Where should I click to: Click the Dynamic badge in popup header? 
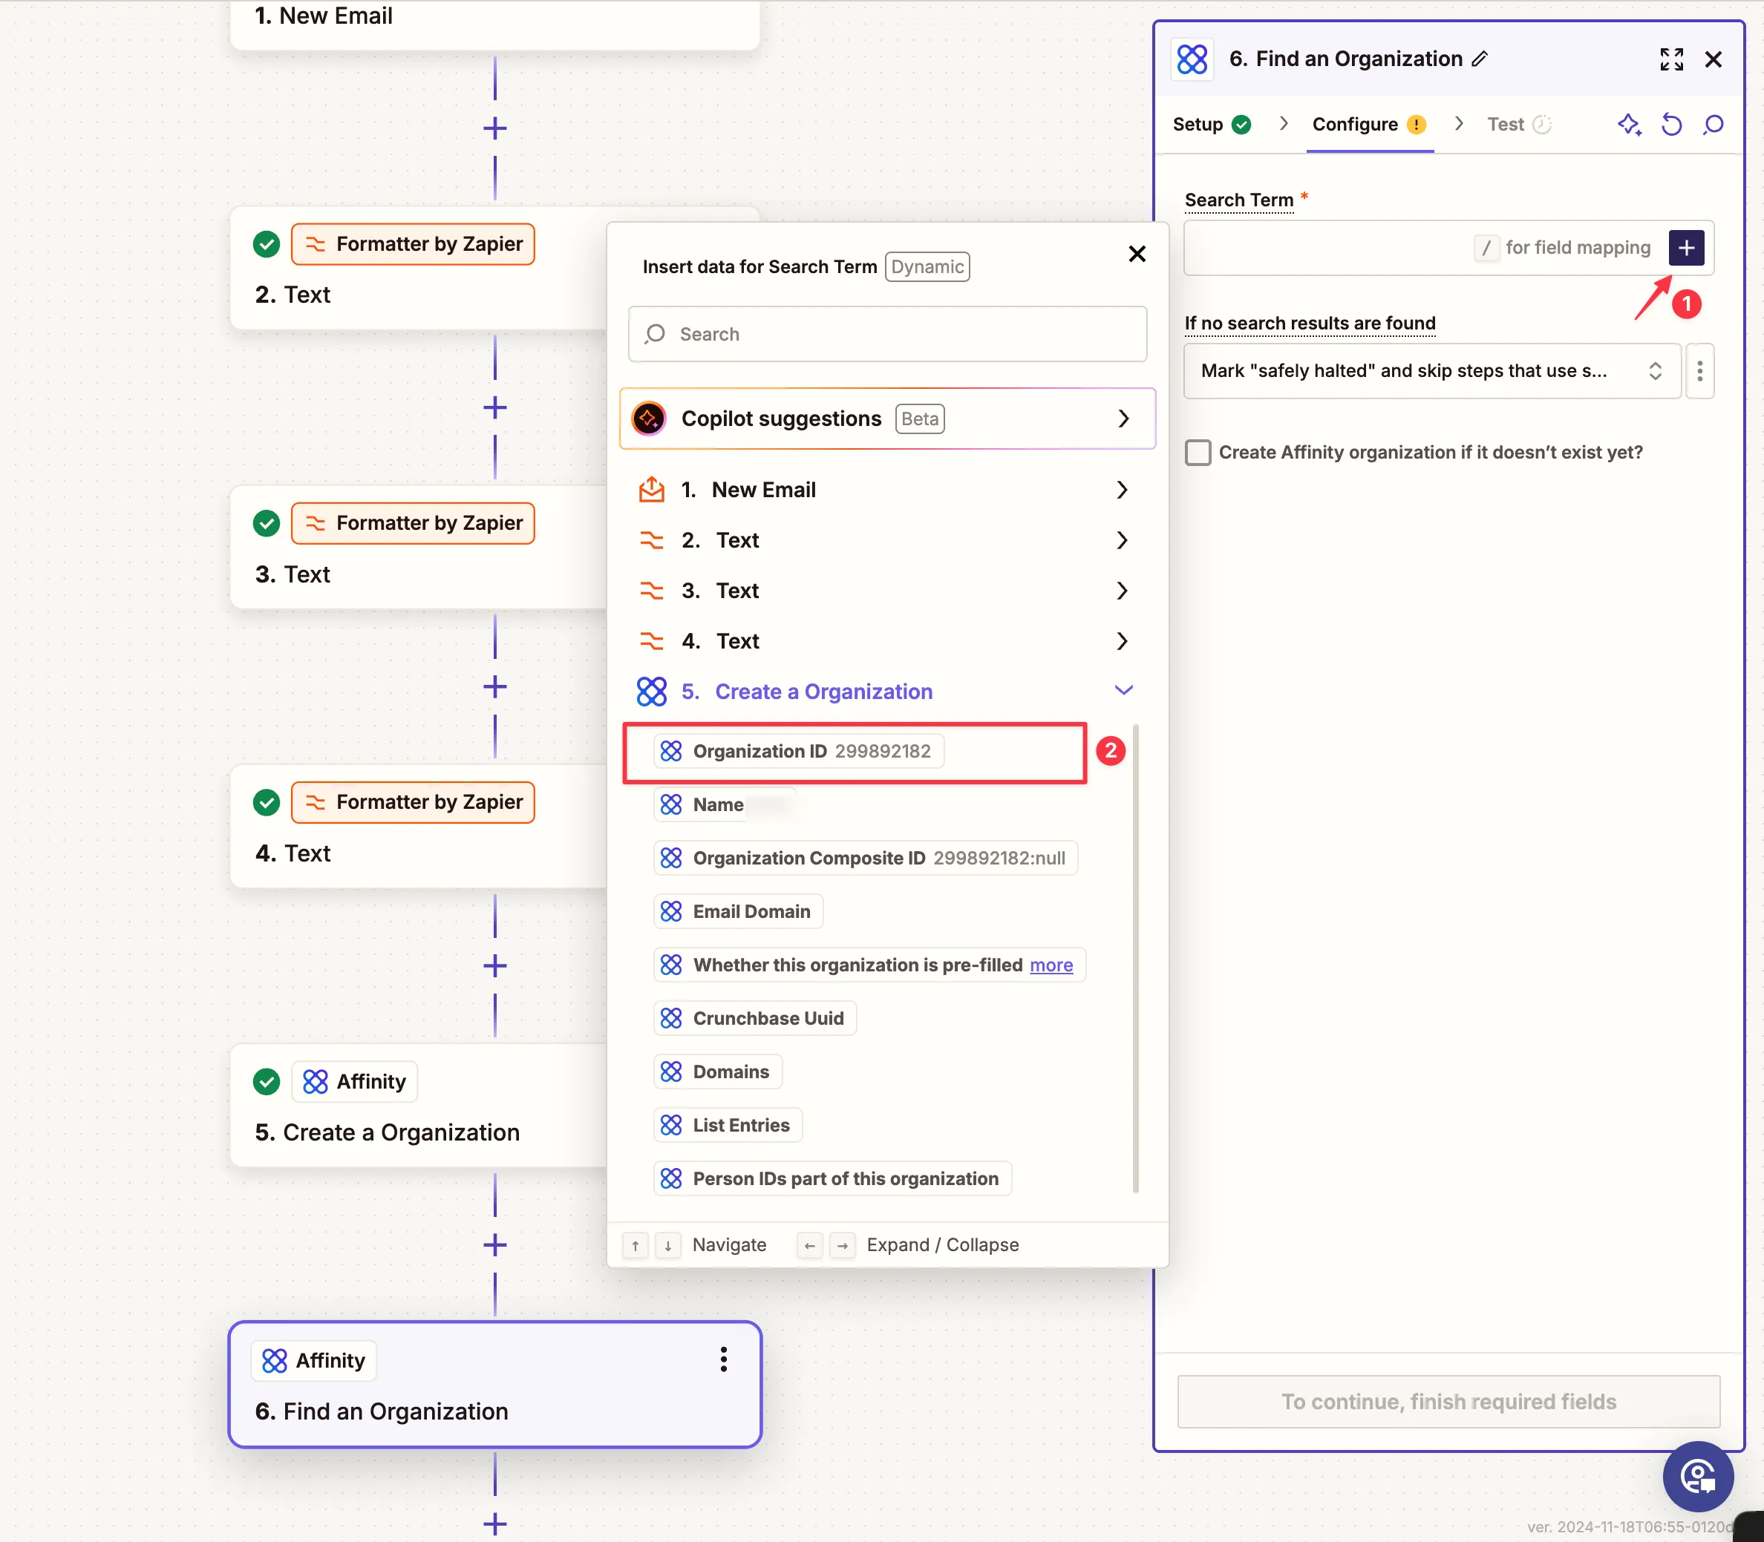click(x=927, y=266)
